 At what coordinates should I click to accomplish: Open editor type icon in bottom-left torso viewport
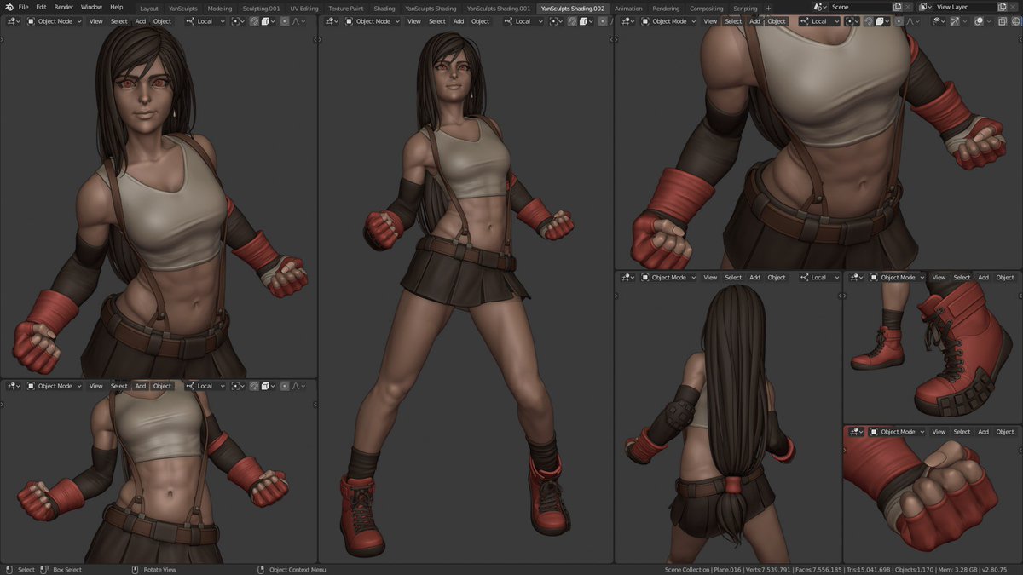14,386
